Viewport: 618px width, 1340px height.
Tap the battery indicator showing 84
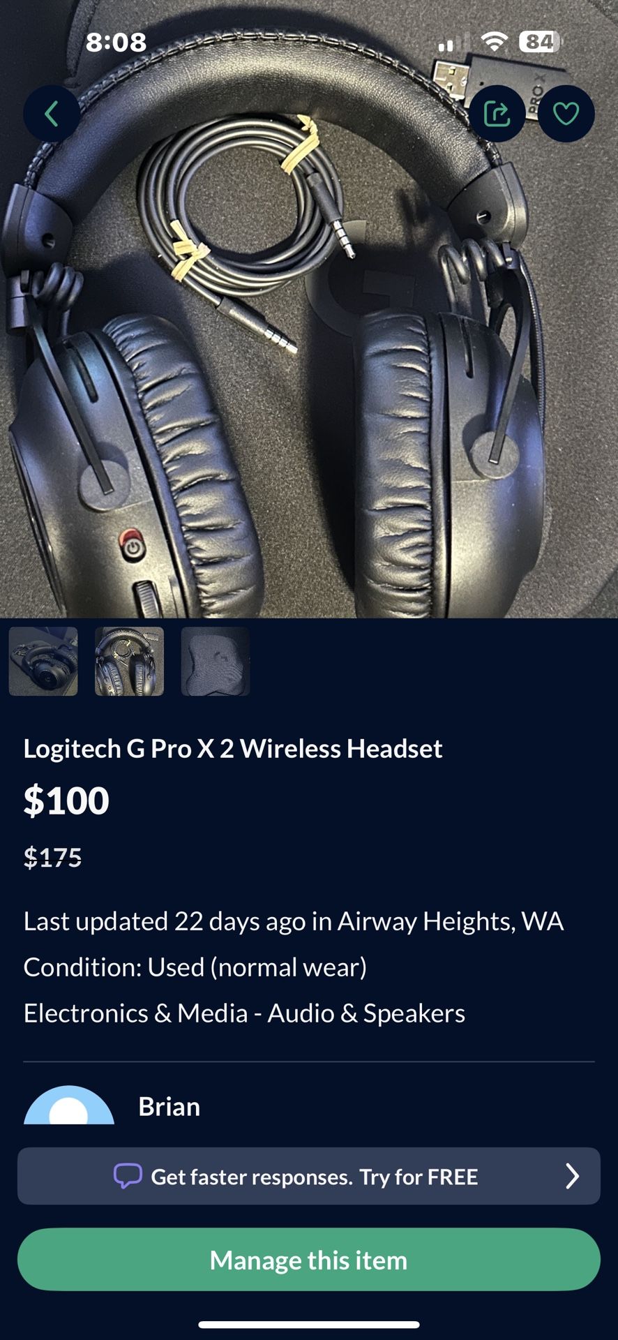(x=541, y=42)
